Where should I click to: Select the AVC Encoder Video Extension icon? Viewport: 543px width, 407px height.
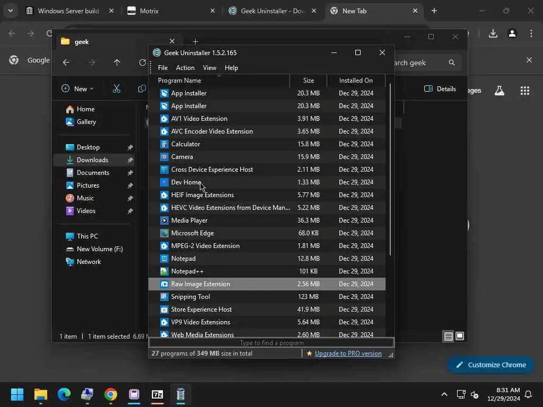tap(164, 131)
